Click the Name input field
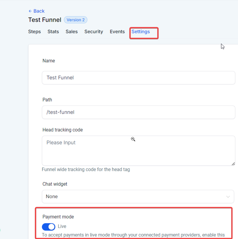Screen dimensions: 238x239 click(138, 78)
